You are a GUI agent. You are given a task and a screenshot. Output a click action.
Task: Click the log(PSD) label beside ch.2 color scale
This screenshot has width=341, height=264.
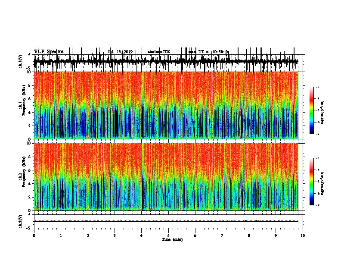click(x=322, y=183)
